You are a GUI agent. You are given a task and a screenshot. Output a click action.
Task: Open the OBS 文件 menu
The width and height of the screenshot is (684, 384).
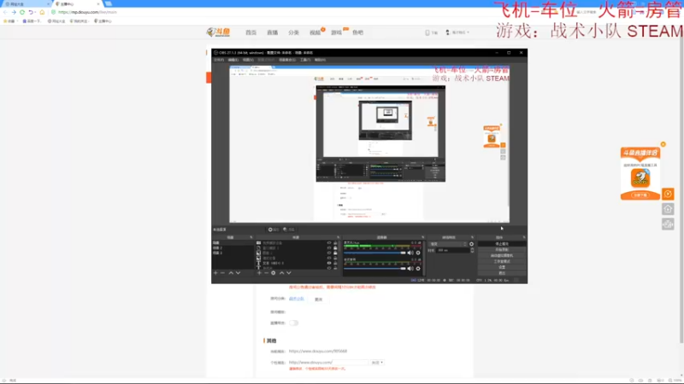coord(219,60)
